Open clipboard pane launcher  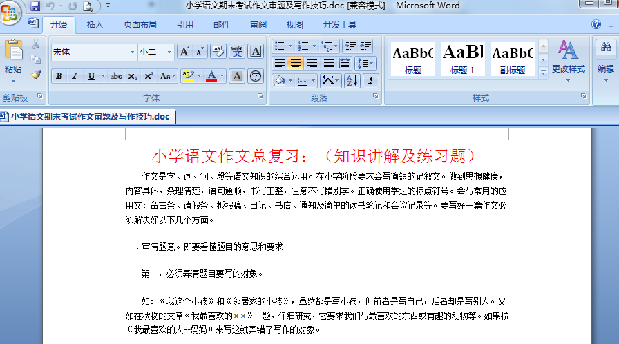40,96
